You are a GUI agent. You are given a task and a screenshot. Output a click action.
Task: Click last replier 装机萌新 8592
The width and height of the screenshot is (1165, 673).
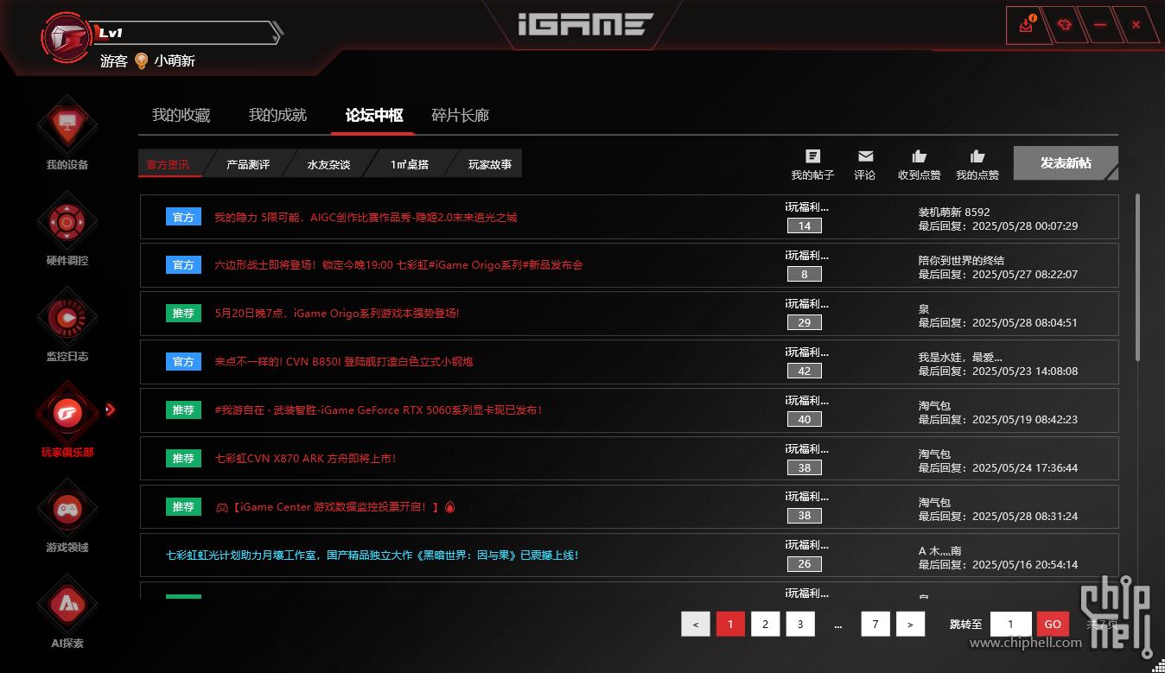[x=954, y=212]
